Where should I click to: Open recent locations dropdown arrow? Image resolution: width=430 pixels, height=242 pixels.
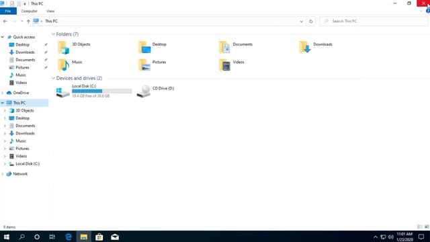pos(21,21)
